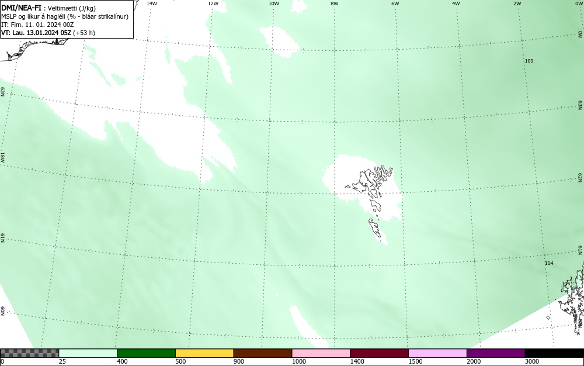Click the value 114 on the map

548,263
